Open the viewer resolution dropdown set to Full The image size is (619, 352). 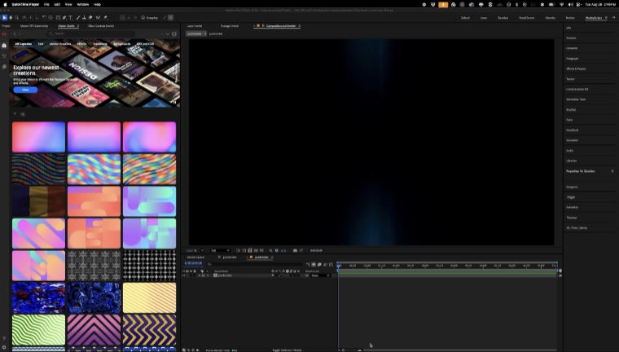(x=218, y=250)
